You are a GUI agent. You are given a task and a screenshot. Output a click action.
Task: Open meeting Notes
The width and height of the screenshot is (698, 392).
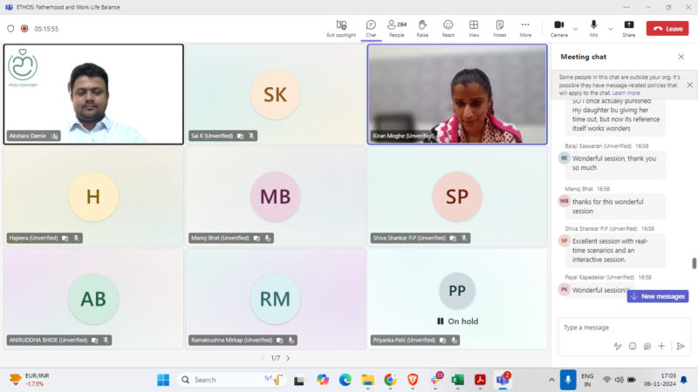(x=499, y=28)
